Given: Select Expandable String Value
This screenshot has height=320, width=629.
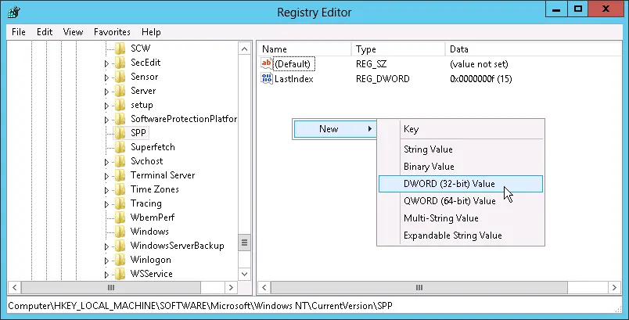Looking at the screenshot, I should [x=461, y=236].
